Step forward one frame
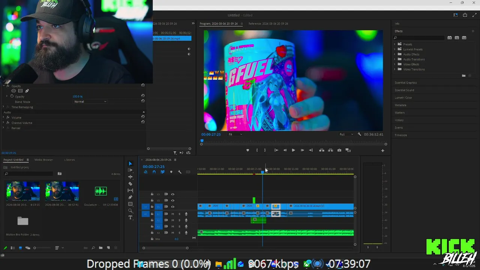 point(302,150)
